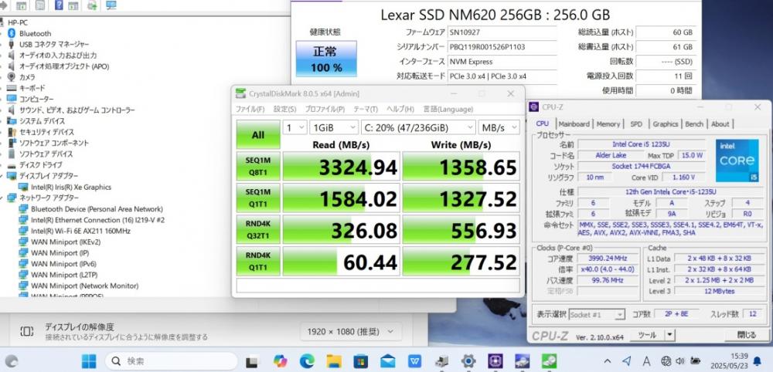Switch to the CPU tab in CPU-Z

(543, 124)
